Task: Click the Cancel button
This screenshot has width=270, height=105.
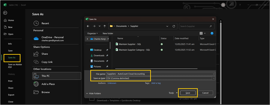Action: [205, 93]
